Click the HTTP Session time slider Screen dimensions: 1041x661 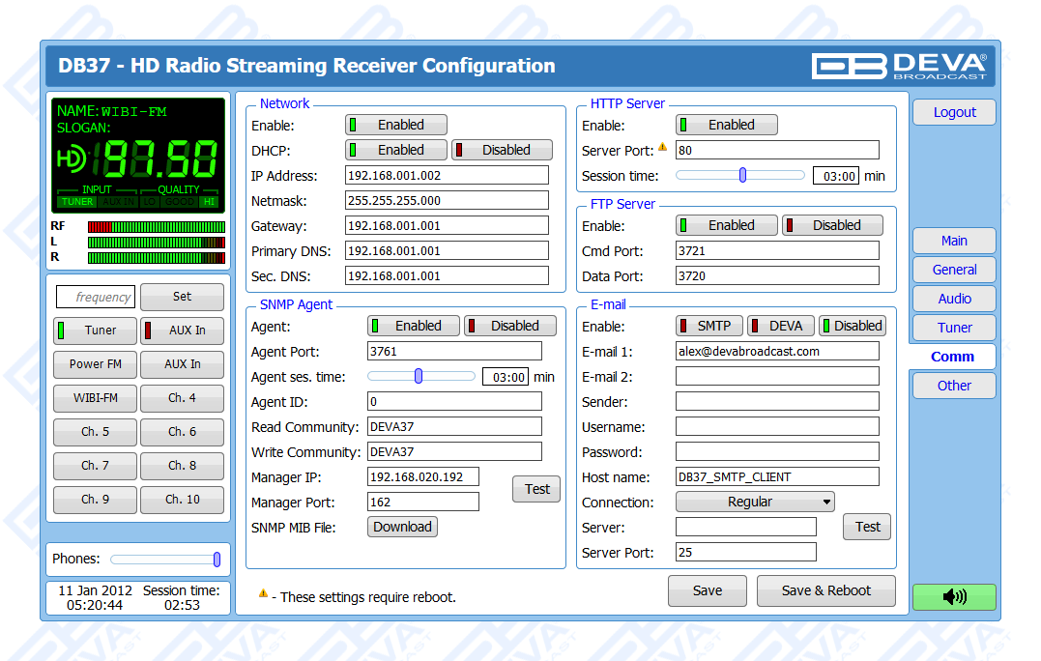point(740,176)
